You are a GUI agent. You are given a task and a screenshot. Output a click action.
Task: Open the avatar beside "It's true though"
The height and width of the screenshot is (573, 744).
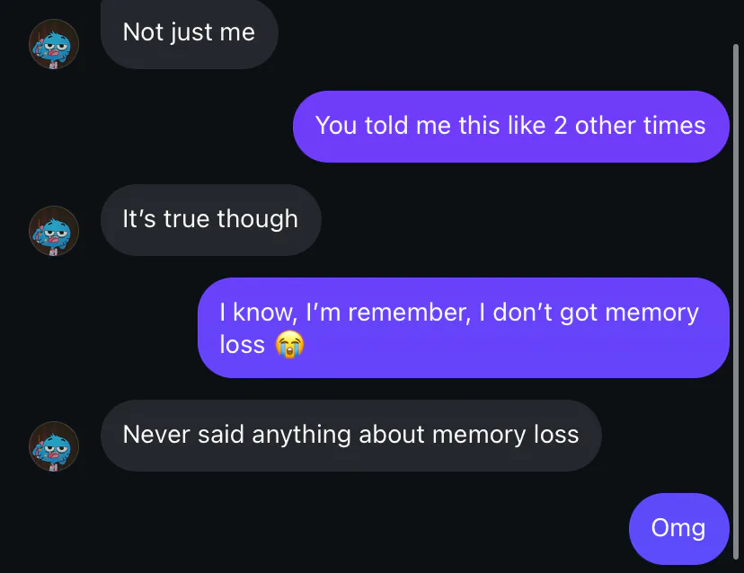(x=54, y=231)
